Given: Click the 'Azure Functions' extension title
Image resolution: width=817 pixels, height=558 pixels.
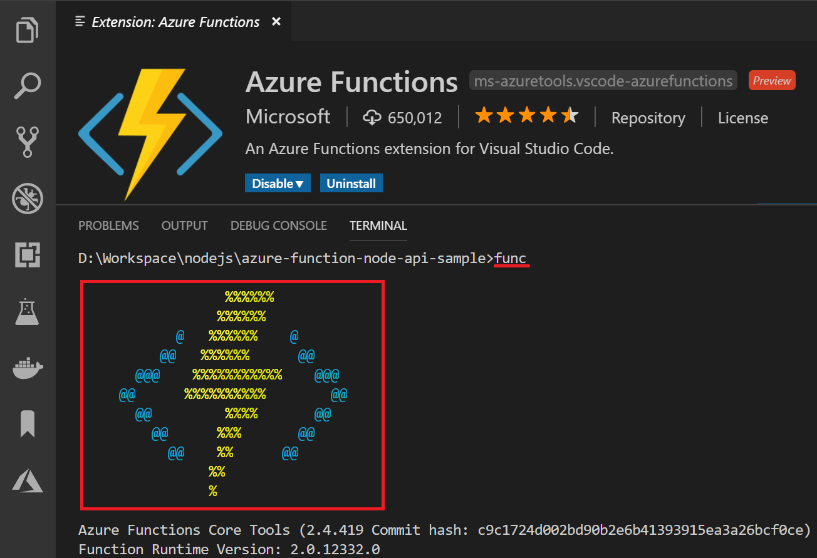Looking at the screenshot, I should click(x=352, y=82).
